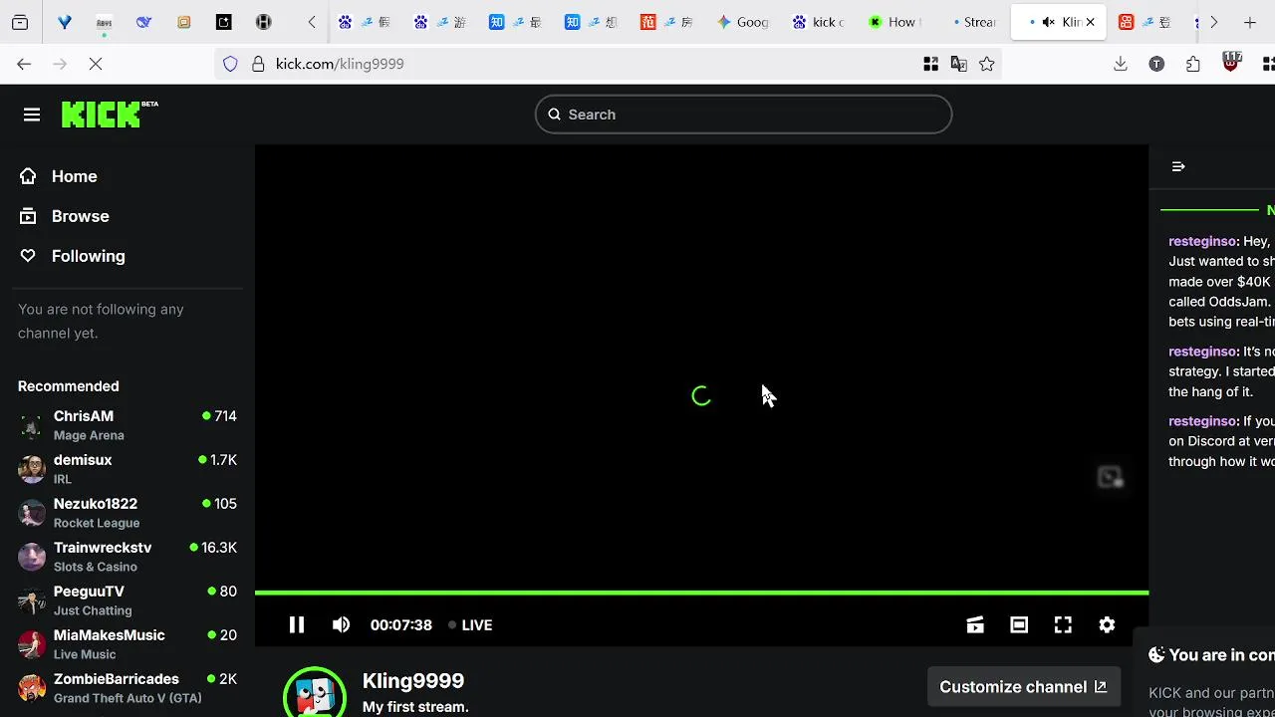The image size is (1275, 717).
Task: Translate this page icon
Action: (958, 64)
